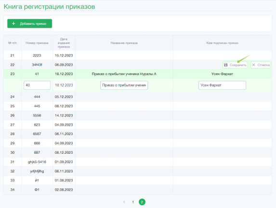Select row 34 with order Ф1
276x208 pixels.
138,190
